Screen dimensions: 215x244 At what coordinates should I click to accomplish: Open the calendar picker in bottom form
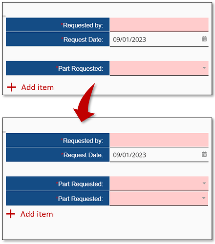[204, 154]
